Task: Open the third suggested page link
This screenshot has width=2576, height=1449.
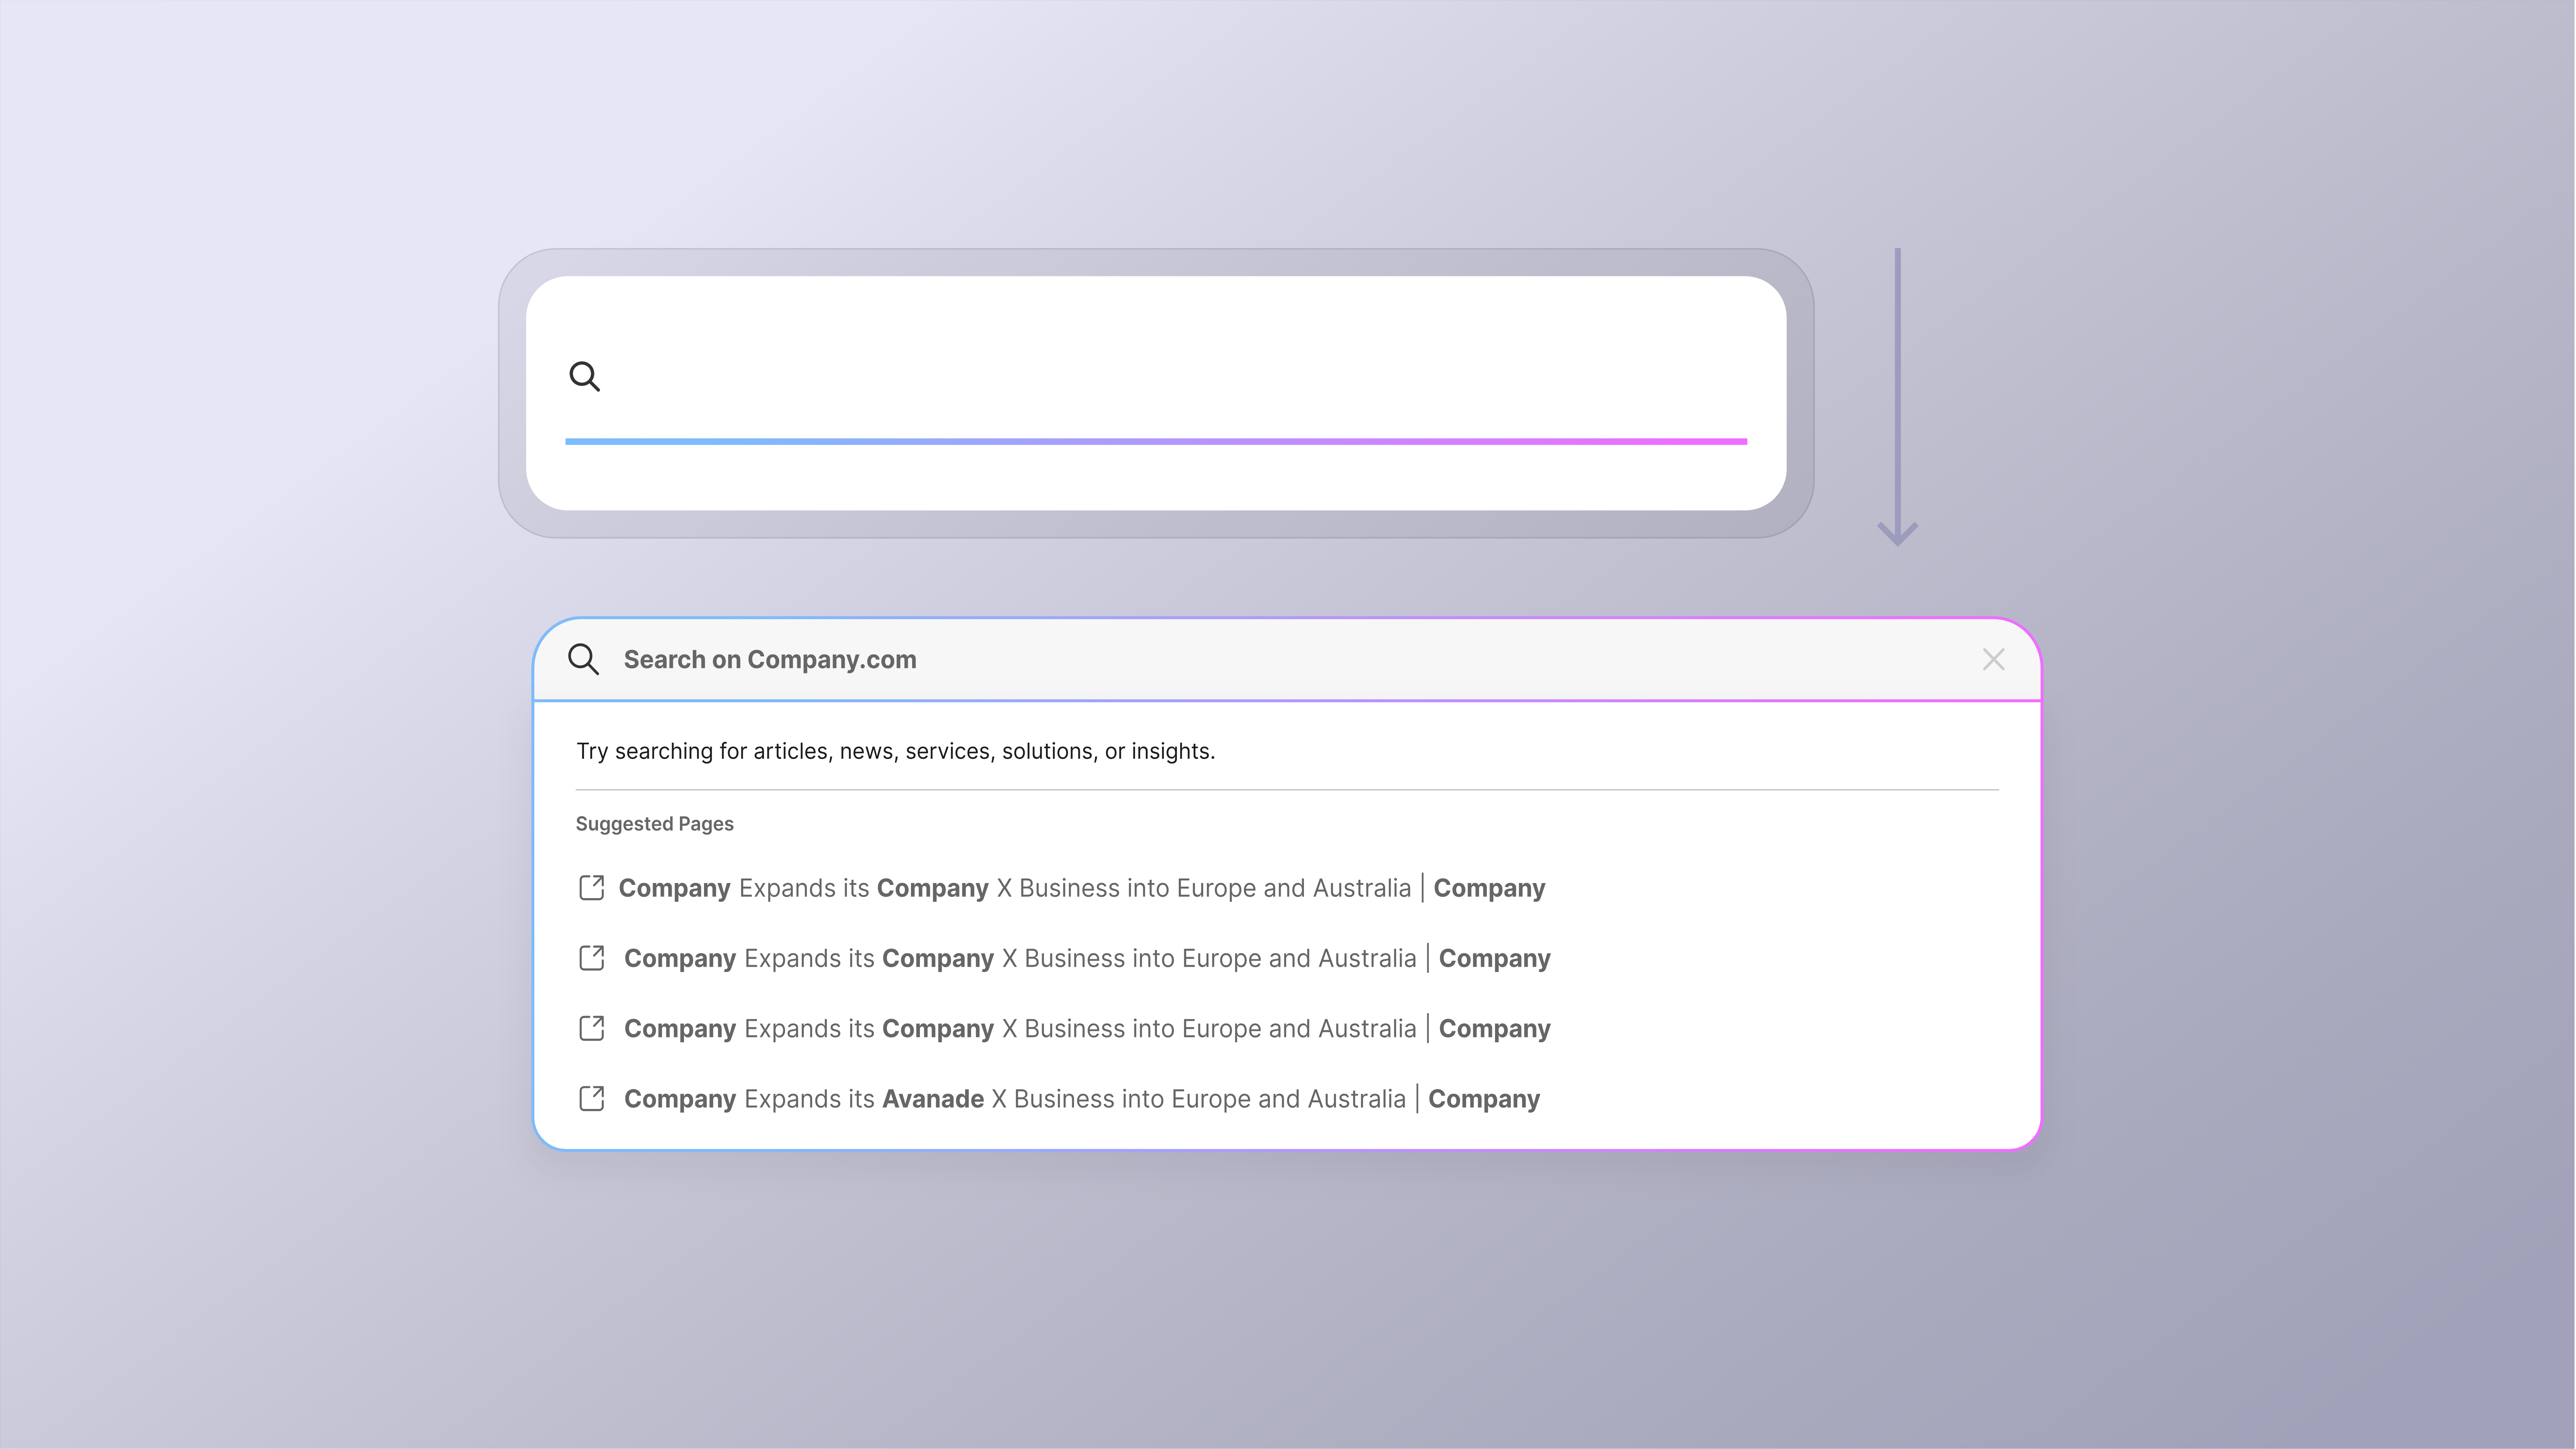Action: [x=1086, y=1028]
